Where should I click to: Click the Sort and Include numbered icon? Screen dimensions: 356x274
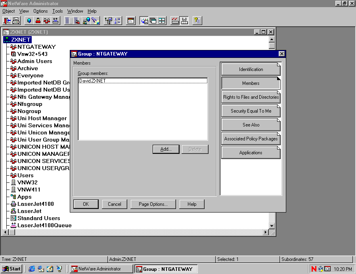(x=117, y=21)
